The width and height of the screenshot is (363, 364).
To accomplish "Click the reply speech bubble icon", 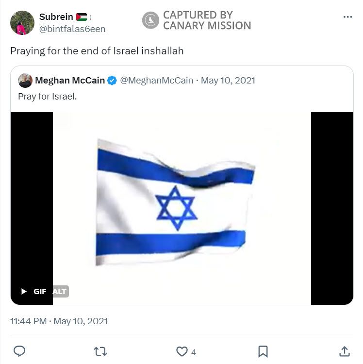I will 20,351.
